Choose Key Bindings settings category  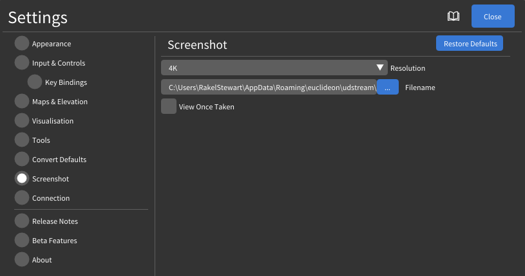pos(35,82)
